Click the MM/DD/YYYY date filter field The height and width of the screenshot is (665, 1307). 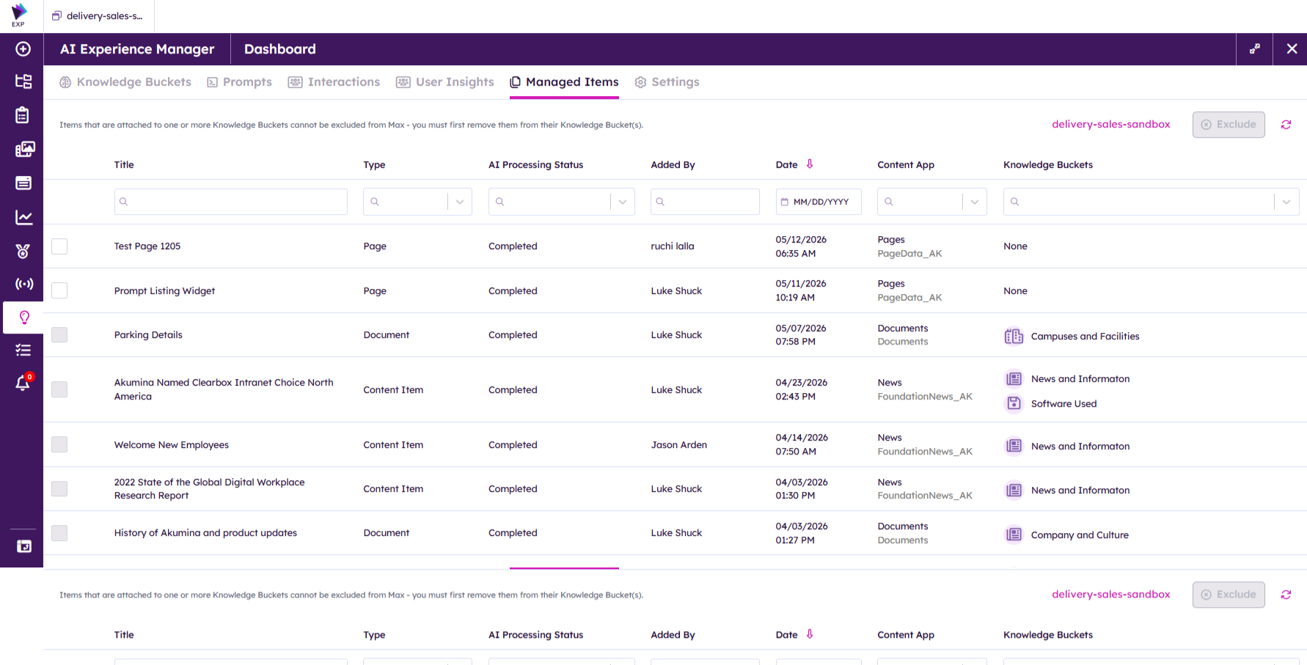tap(819, 202)
